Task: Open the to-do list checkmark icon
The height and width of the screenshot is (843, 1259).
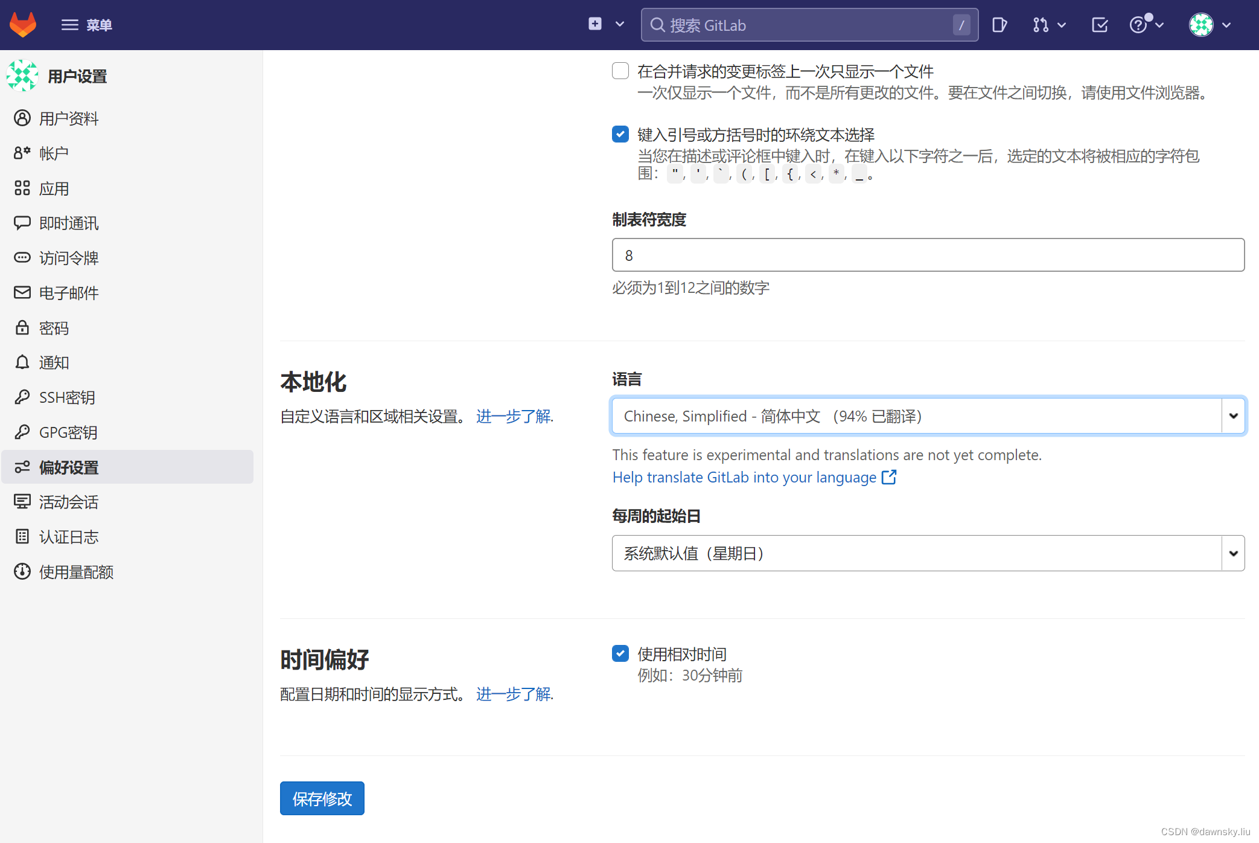Action: pos(1100,25)
